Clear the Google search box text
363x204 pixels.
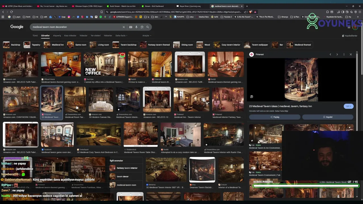pyautogui.click(x=124, y=27)
